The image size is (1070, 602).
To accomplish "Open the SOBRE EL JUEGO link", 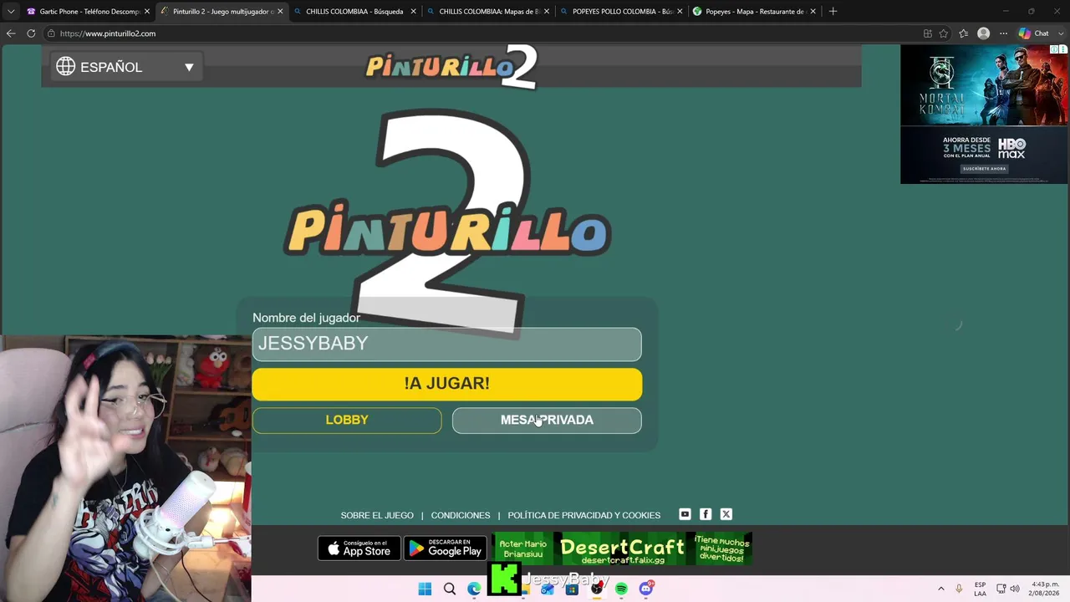I will pos(377,515).
